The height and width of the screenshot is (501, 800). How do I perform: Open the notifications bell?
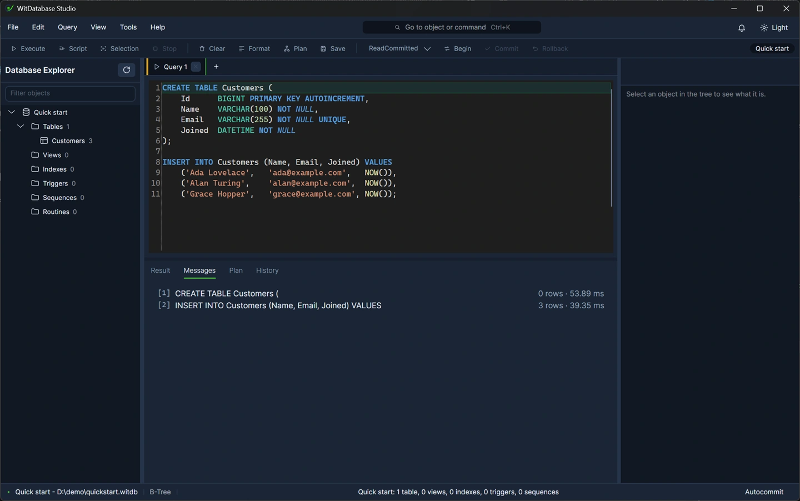[x=742, y=28]
